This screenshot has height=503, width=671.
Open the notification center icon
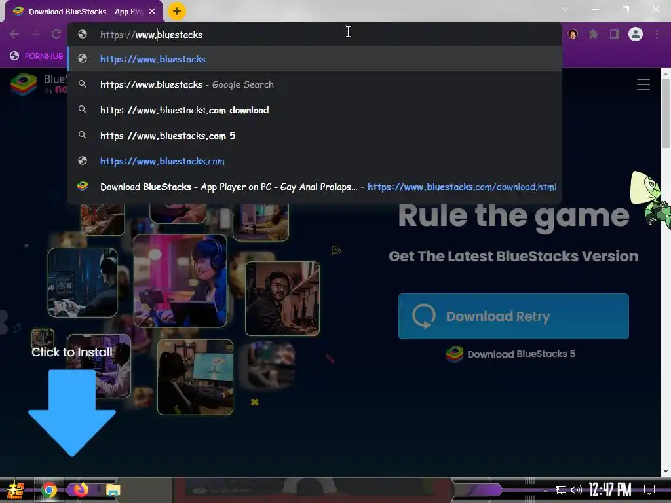coord(649,490)
